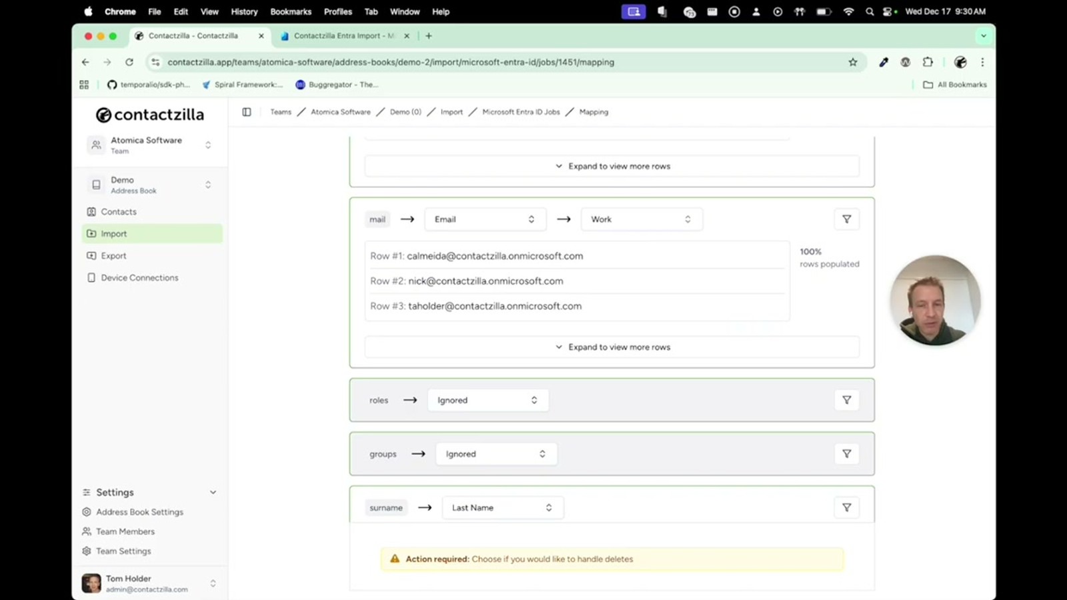Click Row #3 taholder email text

(x=495, y=307)
